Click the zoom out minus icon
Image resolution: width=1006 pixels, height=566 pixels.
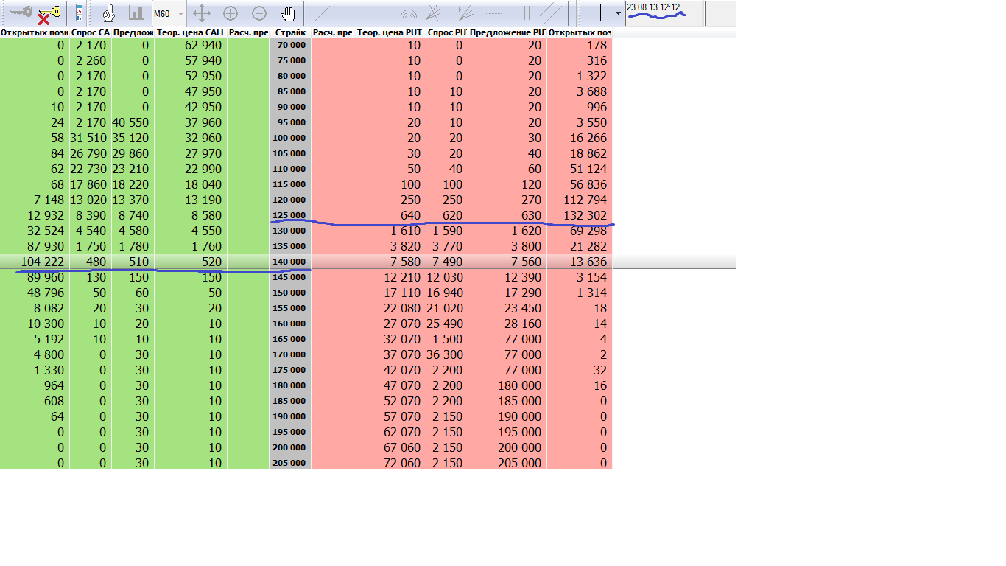pyautogui.click(x=259, y=13)
